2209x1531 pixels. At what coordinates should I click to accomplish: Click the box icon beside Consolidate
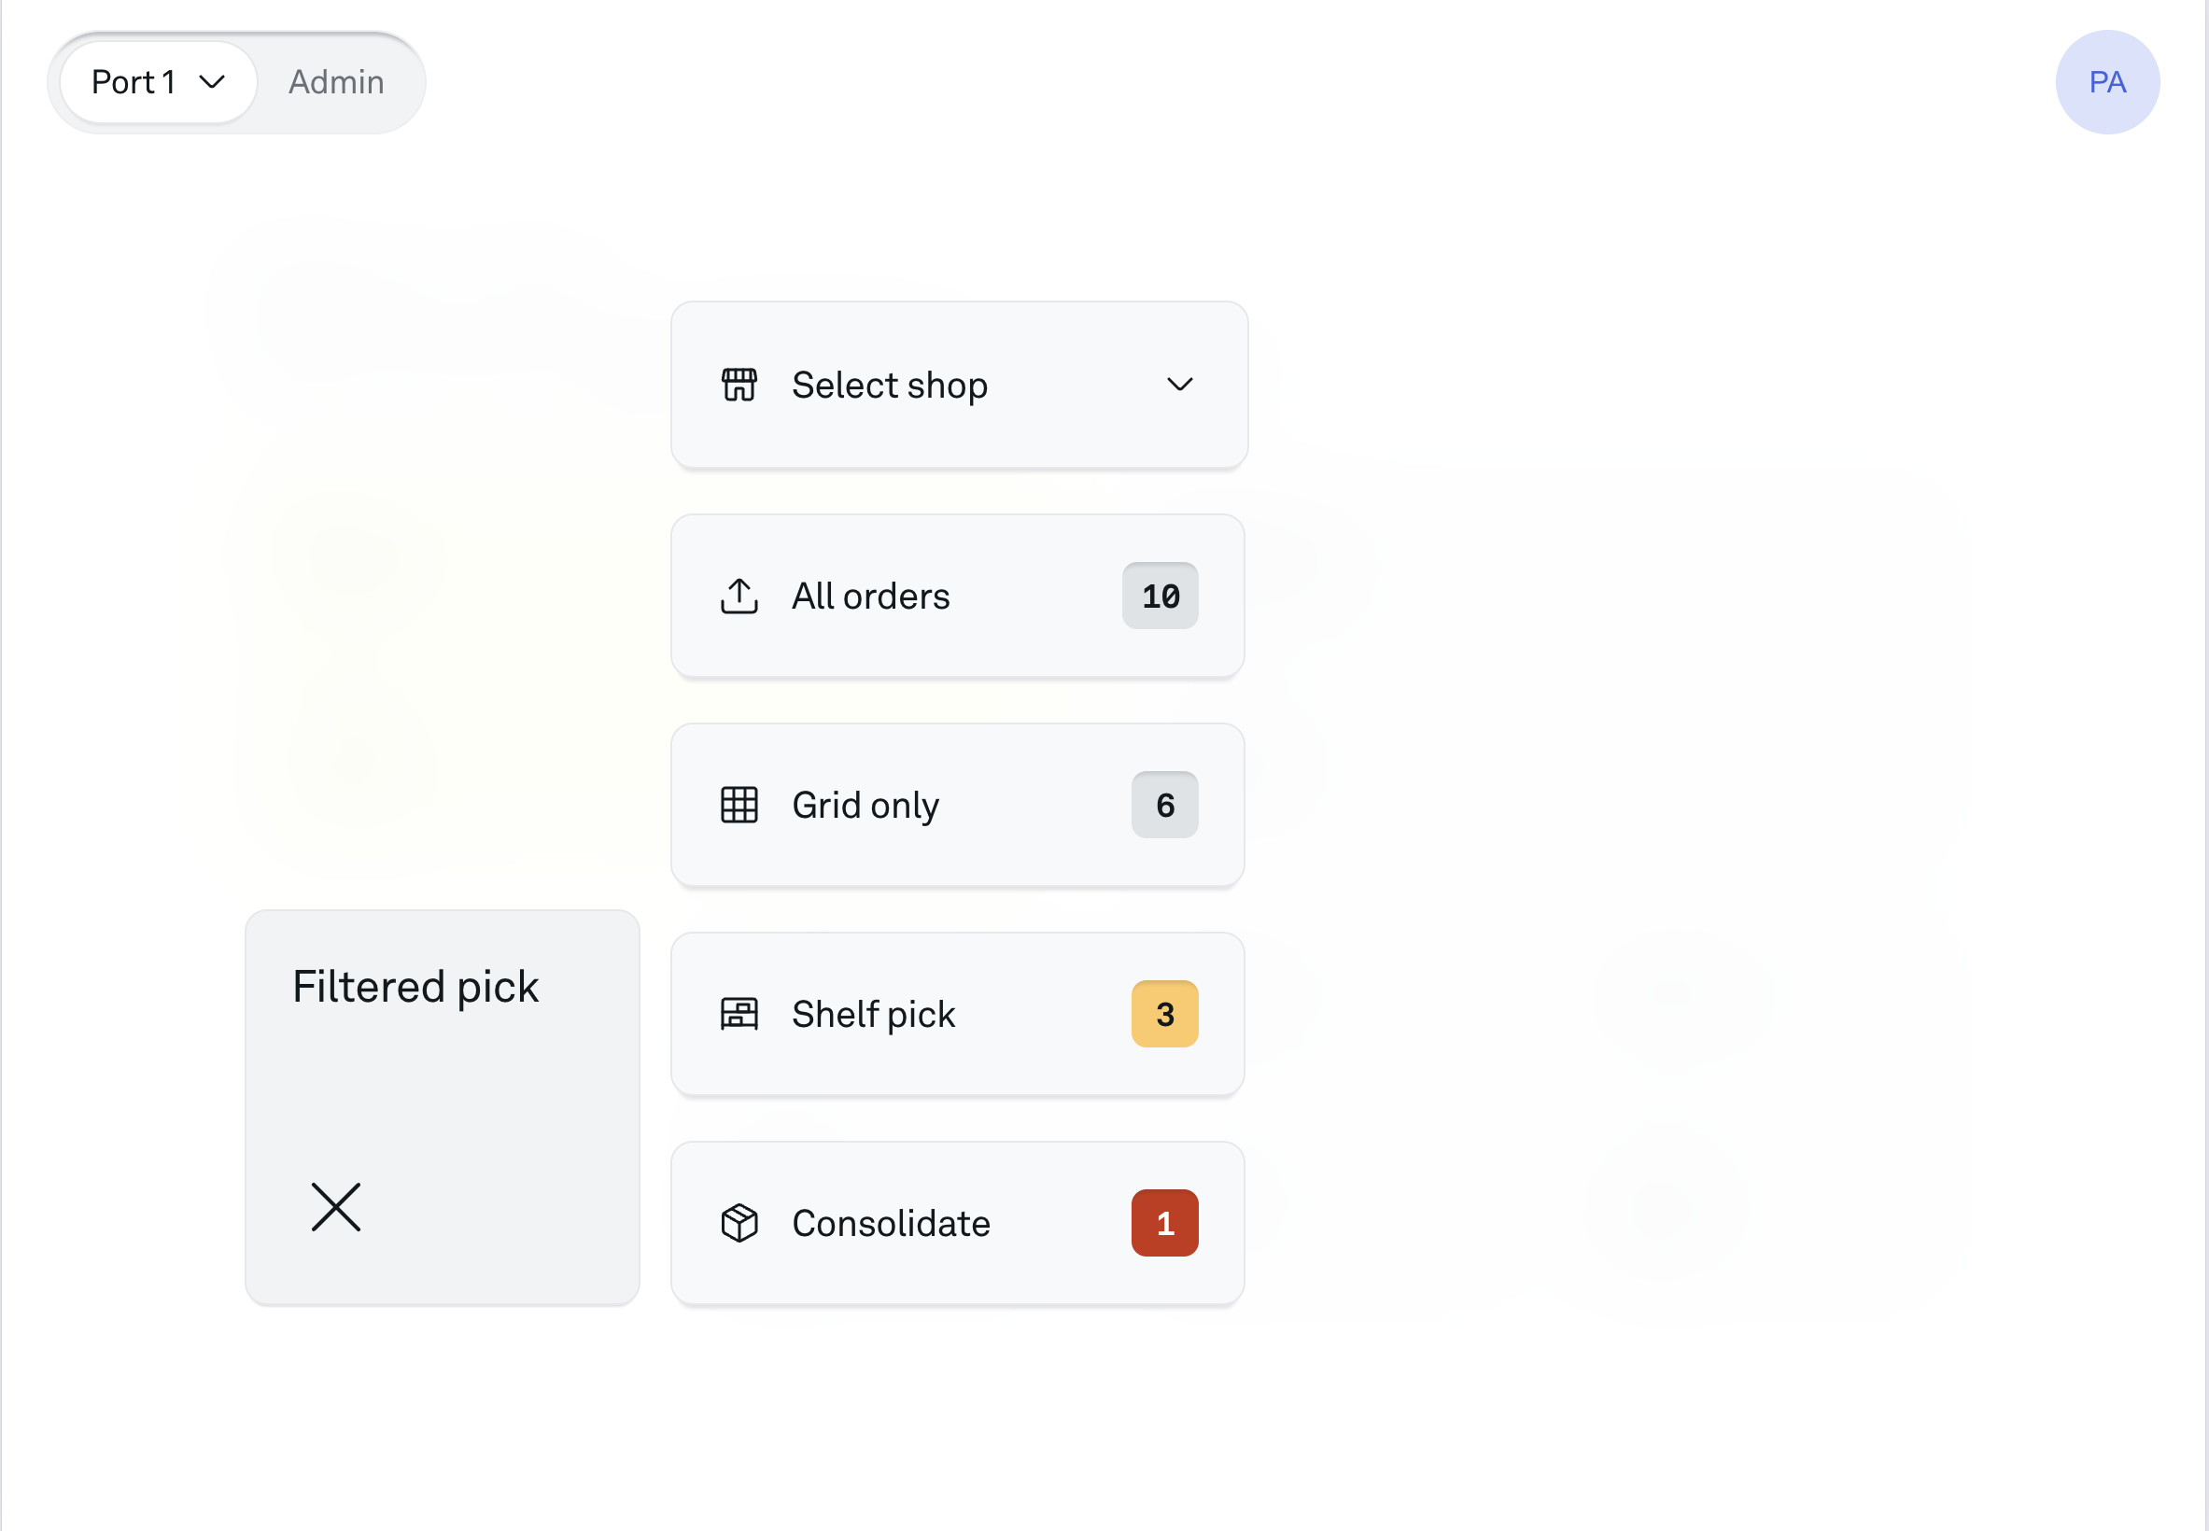[x=739, y=1223]
